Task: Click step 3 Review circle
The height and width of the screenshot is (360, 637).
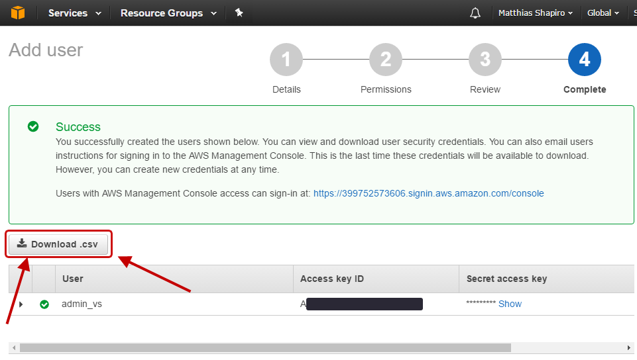Action: tap(485, 60)
